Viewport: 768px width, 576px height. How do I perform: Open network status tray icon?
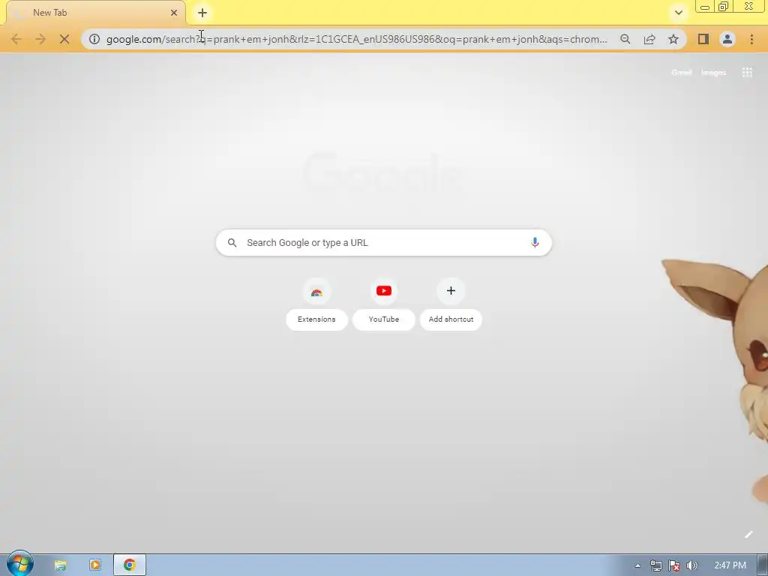click(655, 565)
